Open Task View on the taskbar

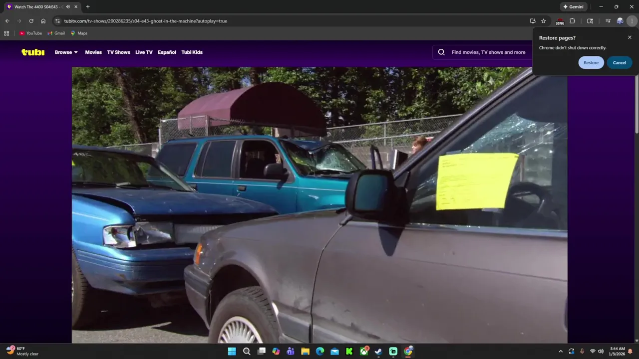[261, 352]
